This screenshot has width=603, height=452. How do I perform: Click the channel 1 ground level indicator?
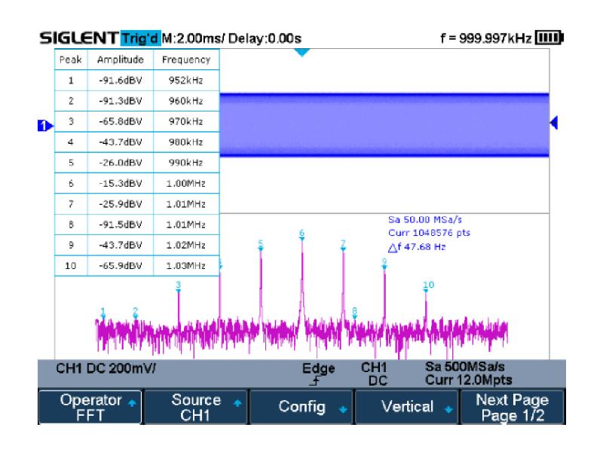(44, 125)
